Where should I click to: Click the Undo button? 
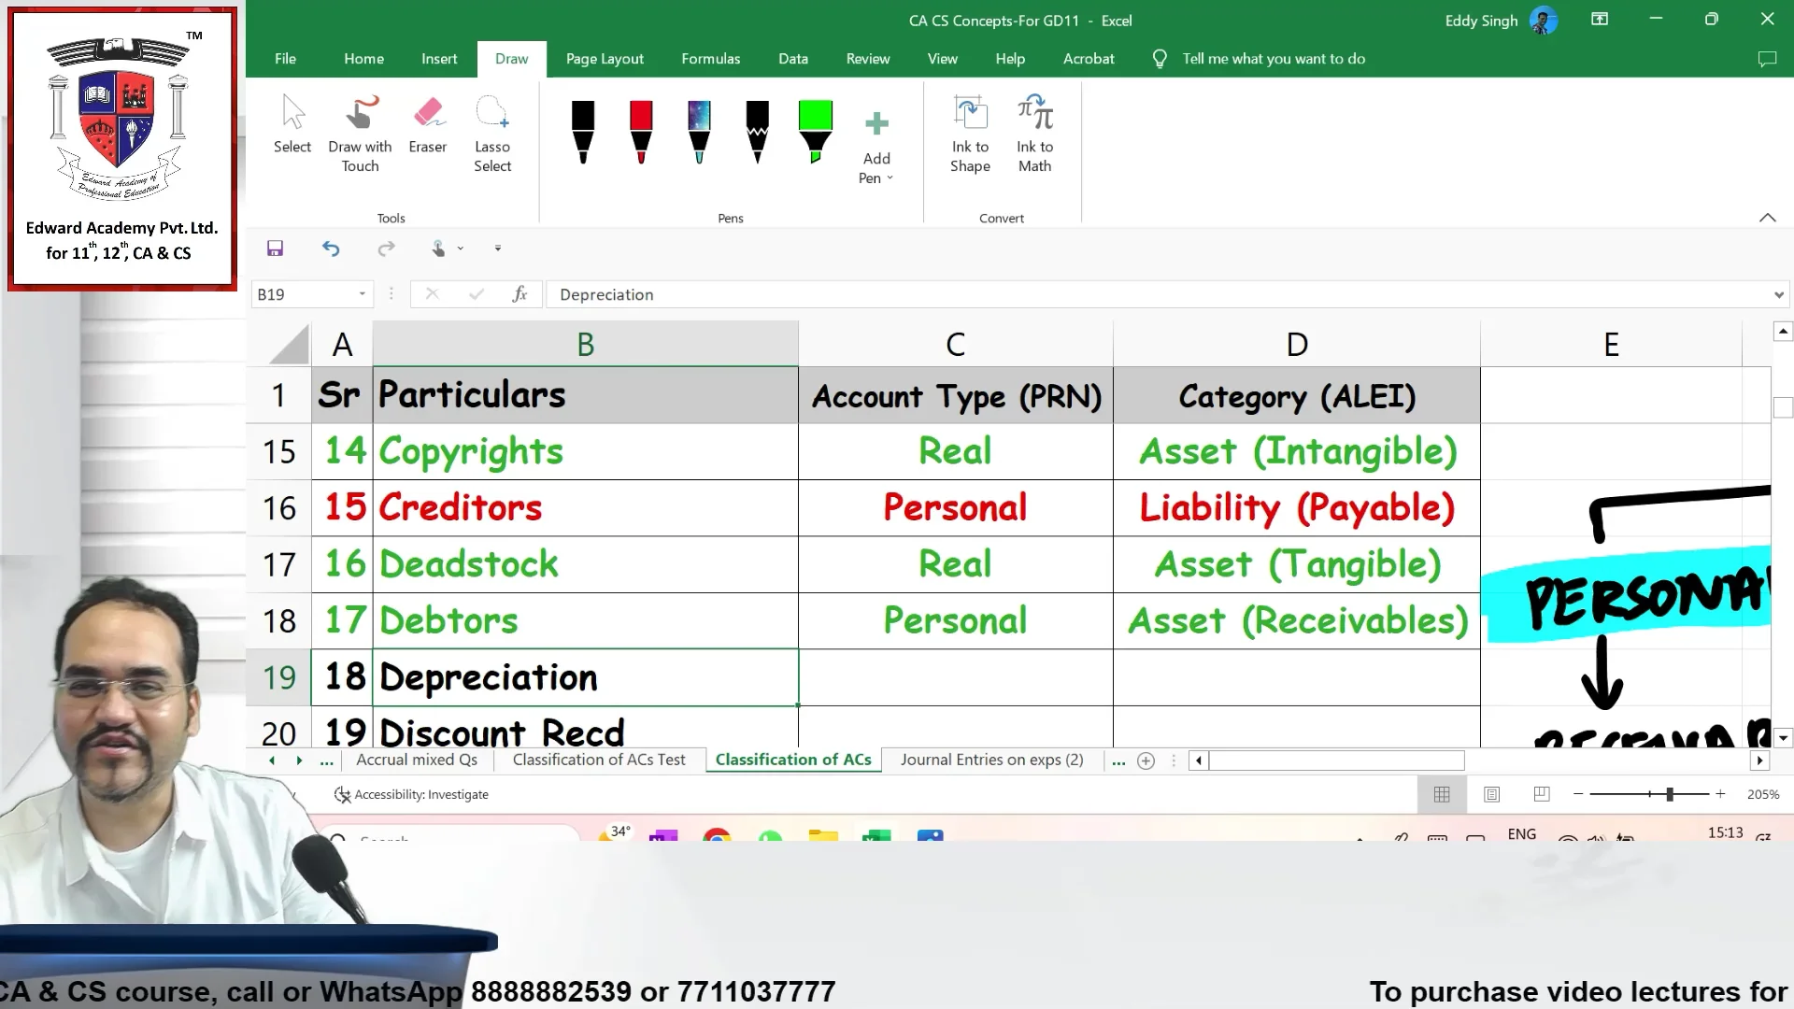tap(331, 249)
